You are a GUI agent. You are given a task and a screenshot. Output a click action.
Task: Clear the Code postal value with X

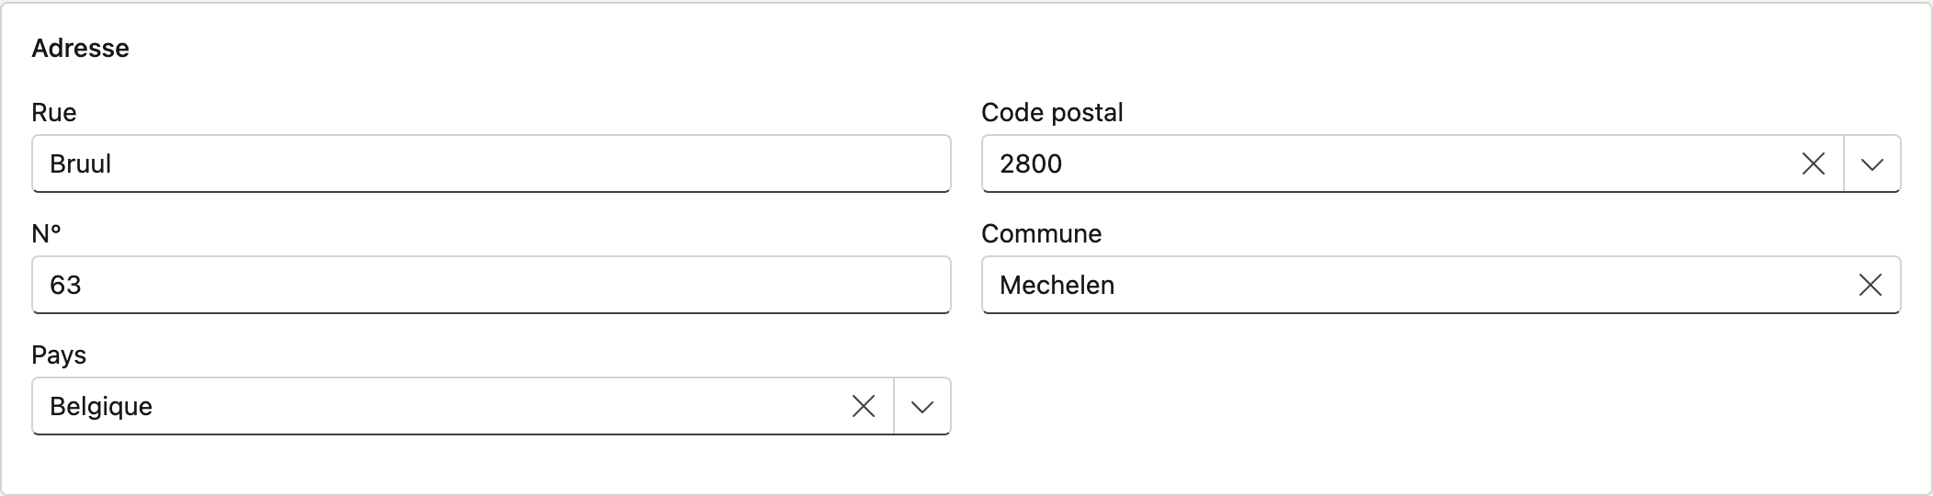coord(1813,163)
